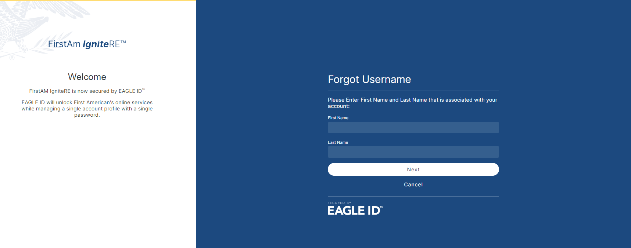Screen dimensions: 631x248
Task: Click inside the First Name field
Action: (413, 127)
